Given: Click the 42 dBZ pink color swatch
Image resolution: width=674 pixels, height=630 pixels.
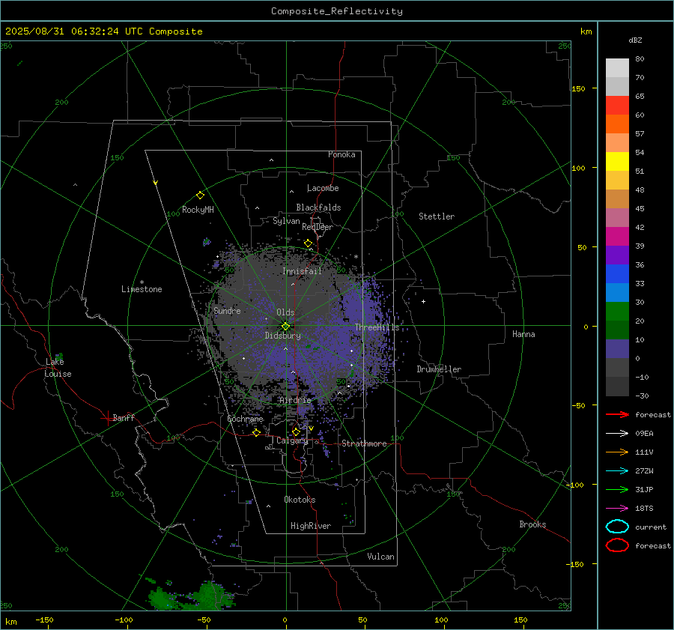Looking at the screenshot, I should 617,218.
